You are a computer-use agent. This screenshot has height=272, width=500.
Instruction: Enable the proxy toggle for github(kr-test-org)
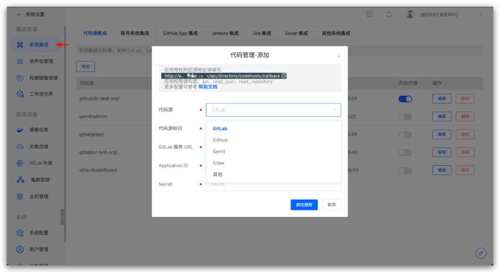click(405, 99)
